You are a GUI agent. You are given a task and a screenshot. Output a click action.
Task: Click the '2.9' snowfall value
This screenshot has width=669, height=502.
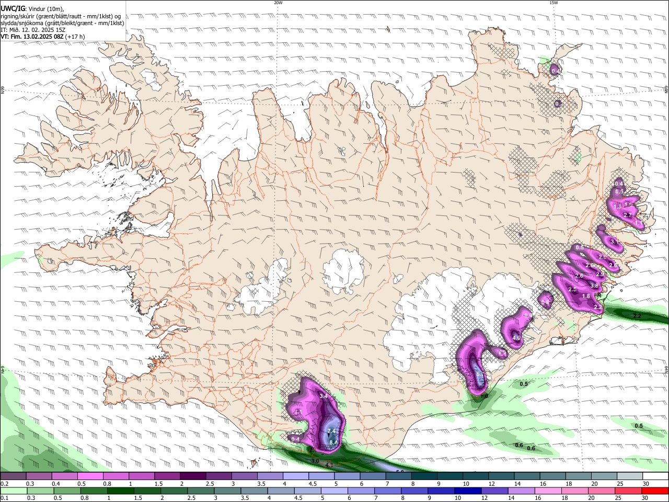600,275
